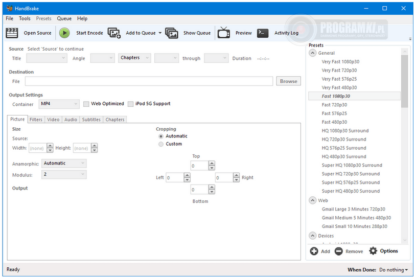Click the Height value field
This screenshot has width=416, height=279.
click(x=82, y=148)
